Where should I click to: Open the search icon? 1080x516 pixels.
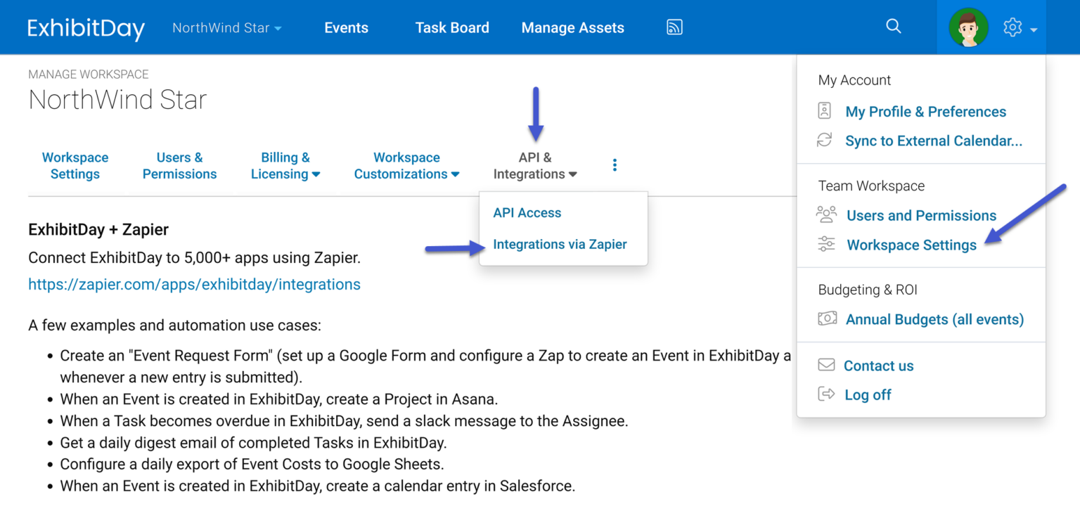pos(893,26)
